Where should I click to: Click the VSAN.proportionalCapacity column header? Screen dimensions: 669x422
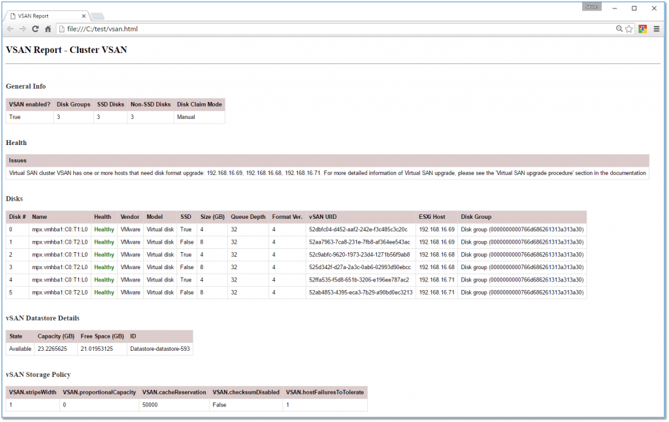coord(99,393)
